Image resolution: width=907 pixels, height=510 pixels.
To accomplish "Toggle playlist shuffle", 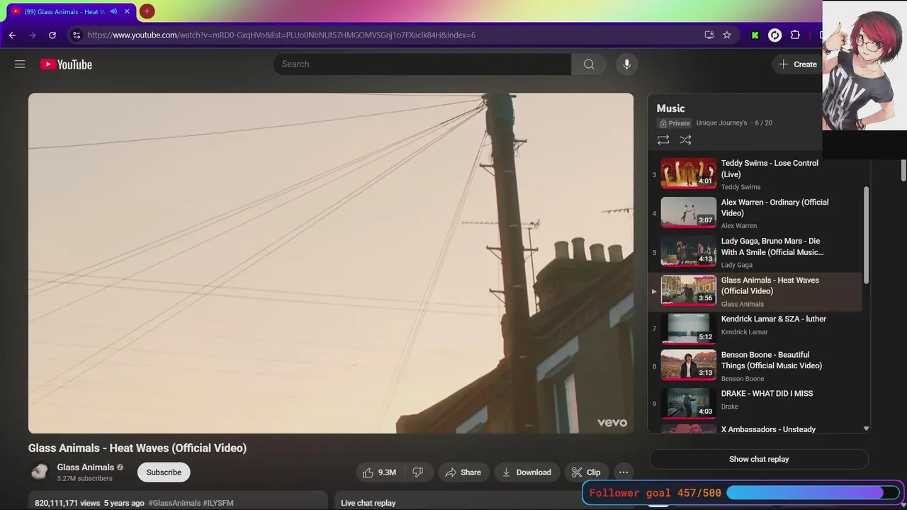I will (x=685, y=140).
